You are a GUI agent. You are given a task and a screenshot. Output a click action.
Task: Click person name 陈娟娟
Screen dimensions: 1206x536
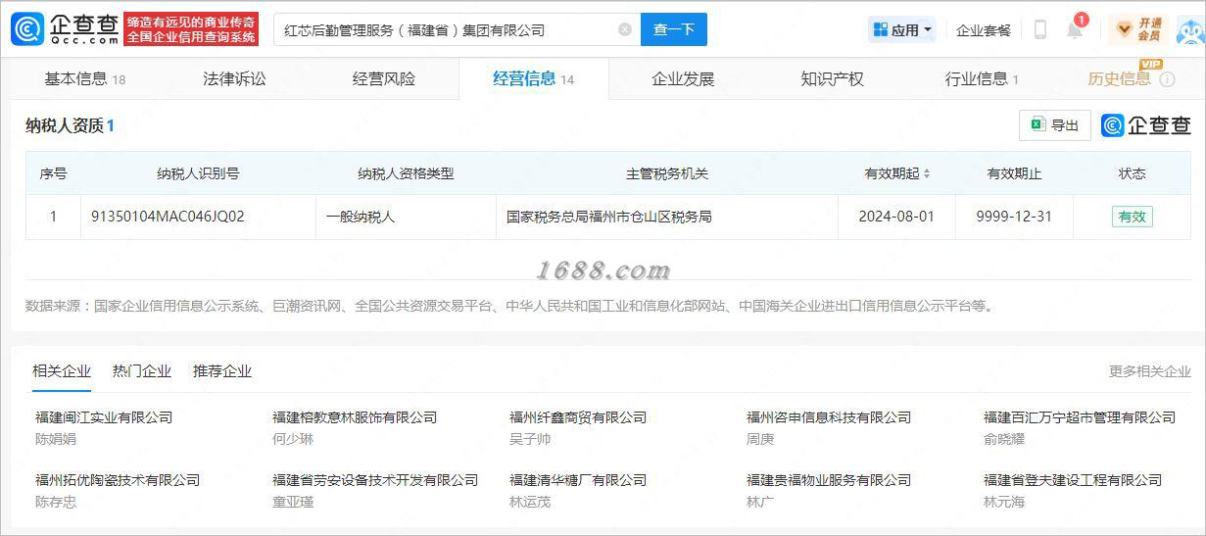point(56,439)
